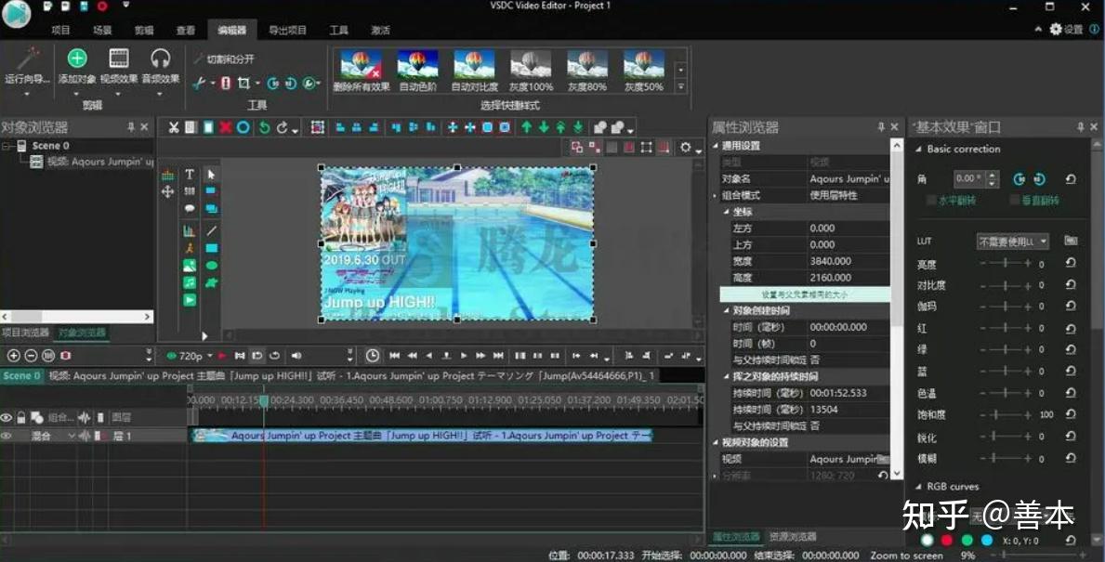Viewport: 1105px width, 562px height.
Task: Switch to the 项目浏览器 tab
Action: (25, 333)
